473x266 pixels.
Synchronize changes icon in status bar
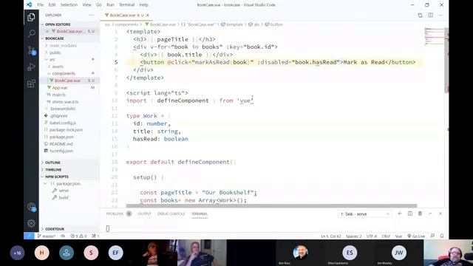coord(63,236)
